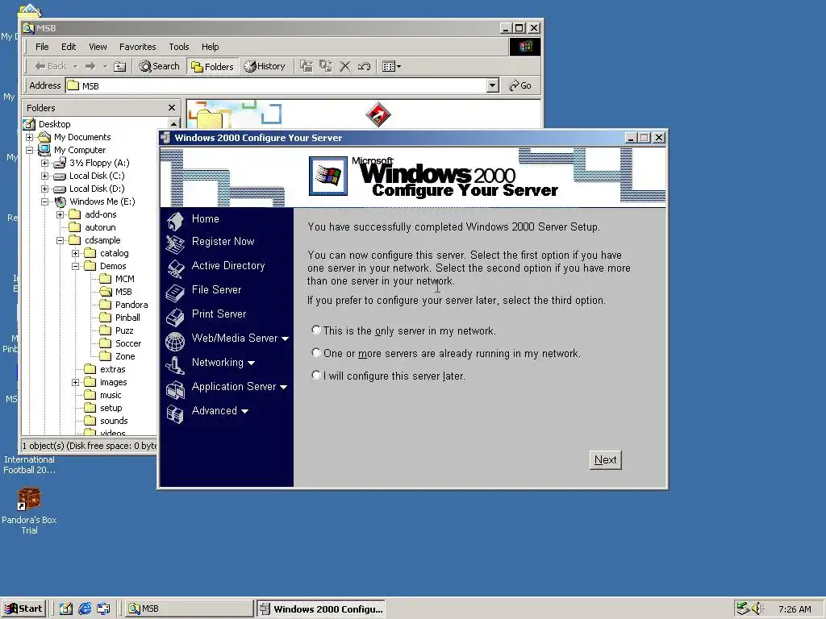This screenshot has height=619, width=826.
Task: Select 'This is the only server in my network'
Action: click(316, 330)
